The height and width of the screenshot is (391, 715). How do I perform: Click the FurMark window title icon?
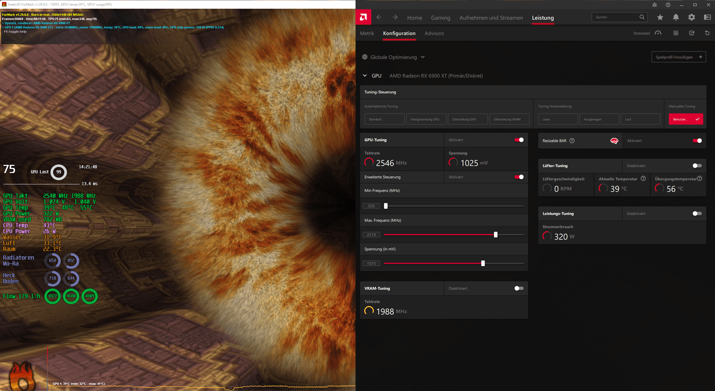click(x=4, y=4)
